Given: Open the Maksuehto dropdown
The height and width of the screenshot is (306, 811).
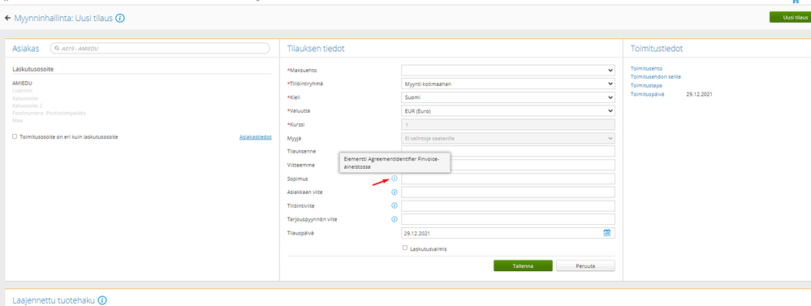Looking at the screenshot, I should [508, 71].
